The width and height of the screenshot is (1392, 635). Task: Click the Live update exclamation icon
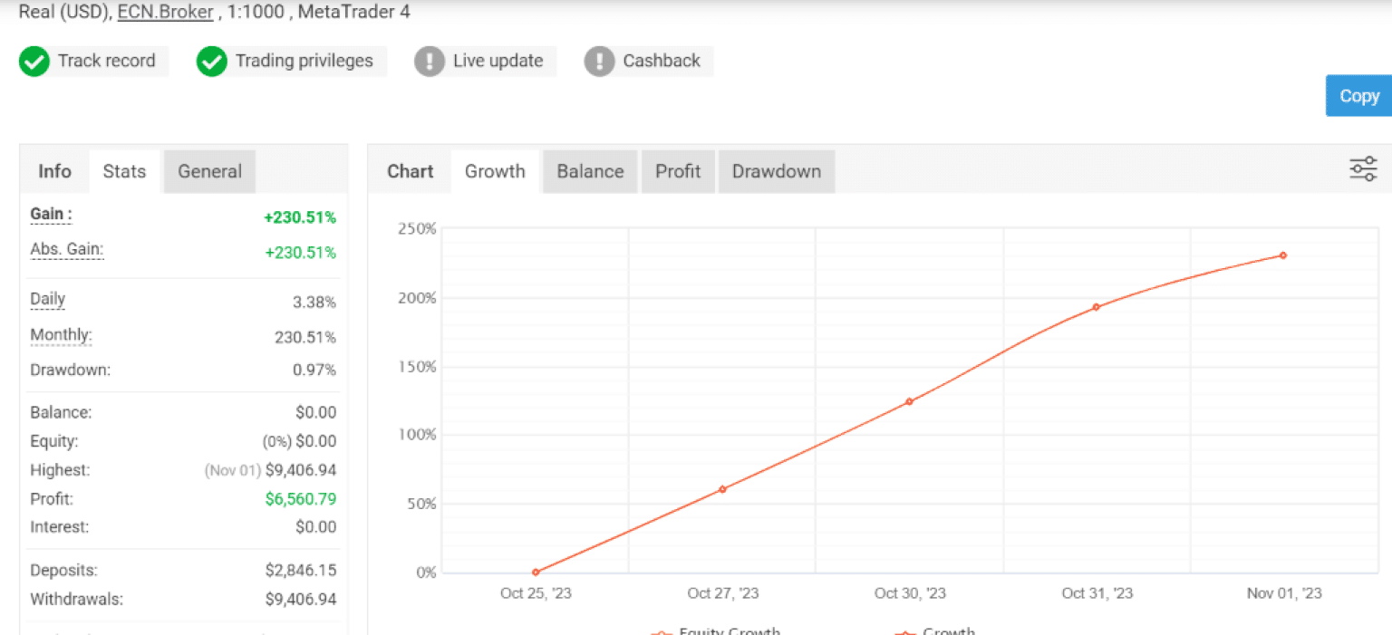click(430, 61)
